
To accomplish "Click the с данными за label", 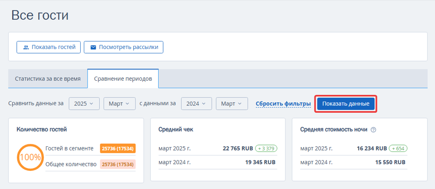I will [158, 103].
